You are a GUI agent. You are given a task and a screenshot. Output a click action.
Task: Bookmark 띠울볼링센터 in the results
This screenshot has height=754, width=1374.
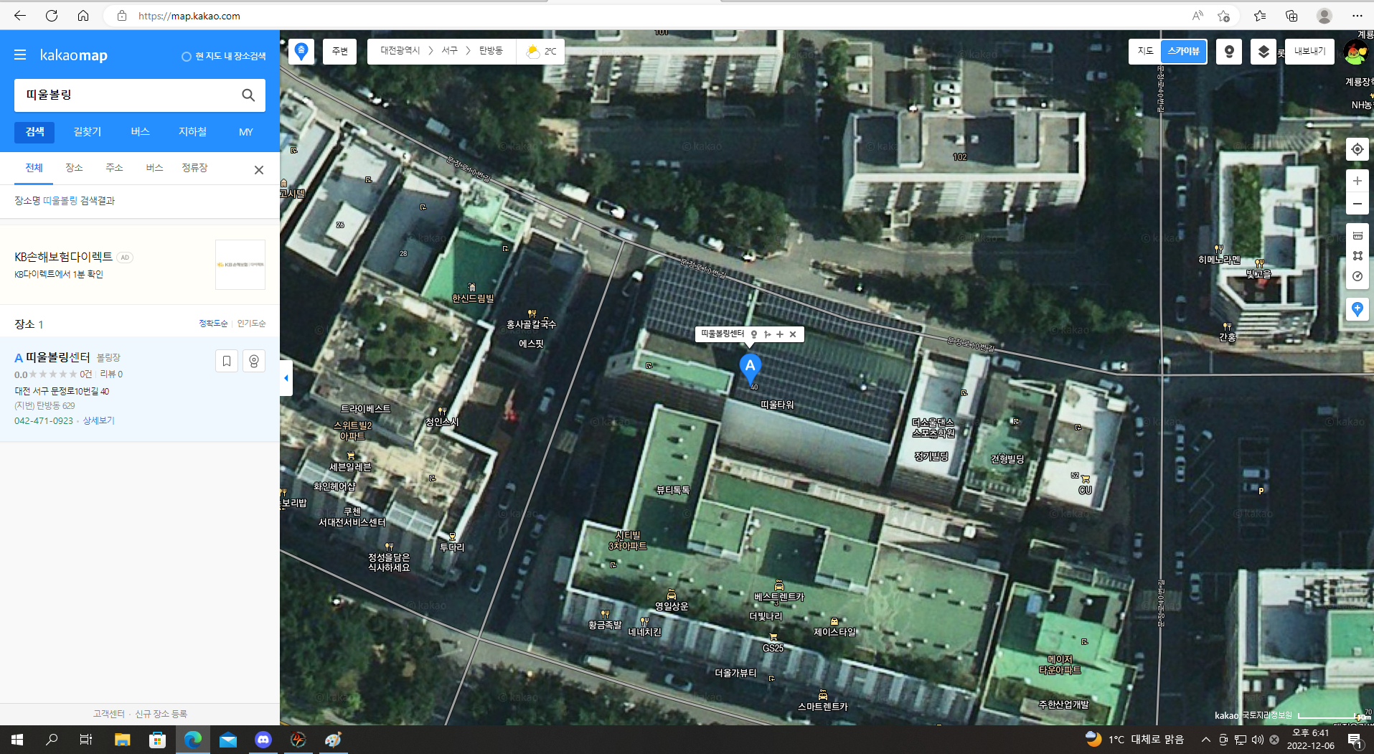pos(226,361)
